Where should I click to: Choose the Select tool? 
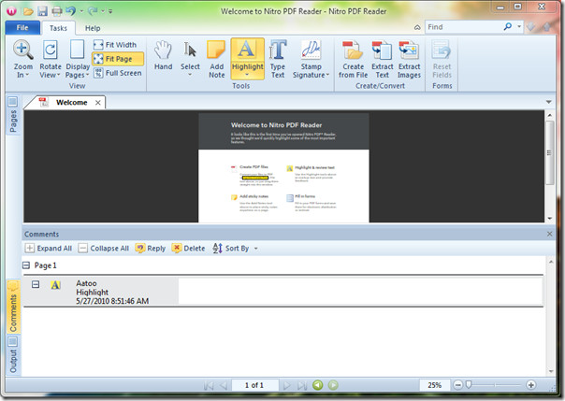coord(190,59)
